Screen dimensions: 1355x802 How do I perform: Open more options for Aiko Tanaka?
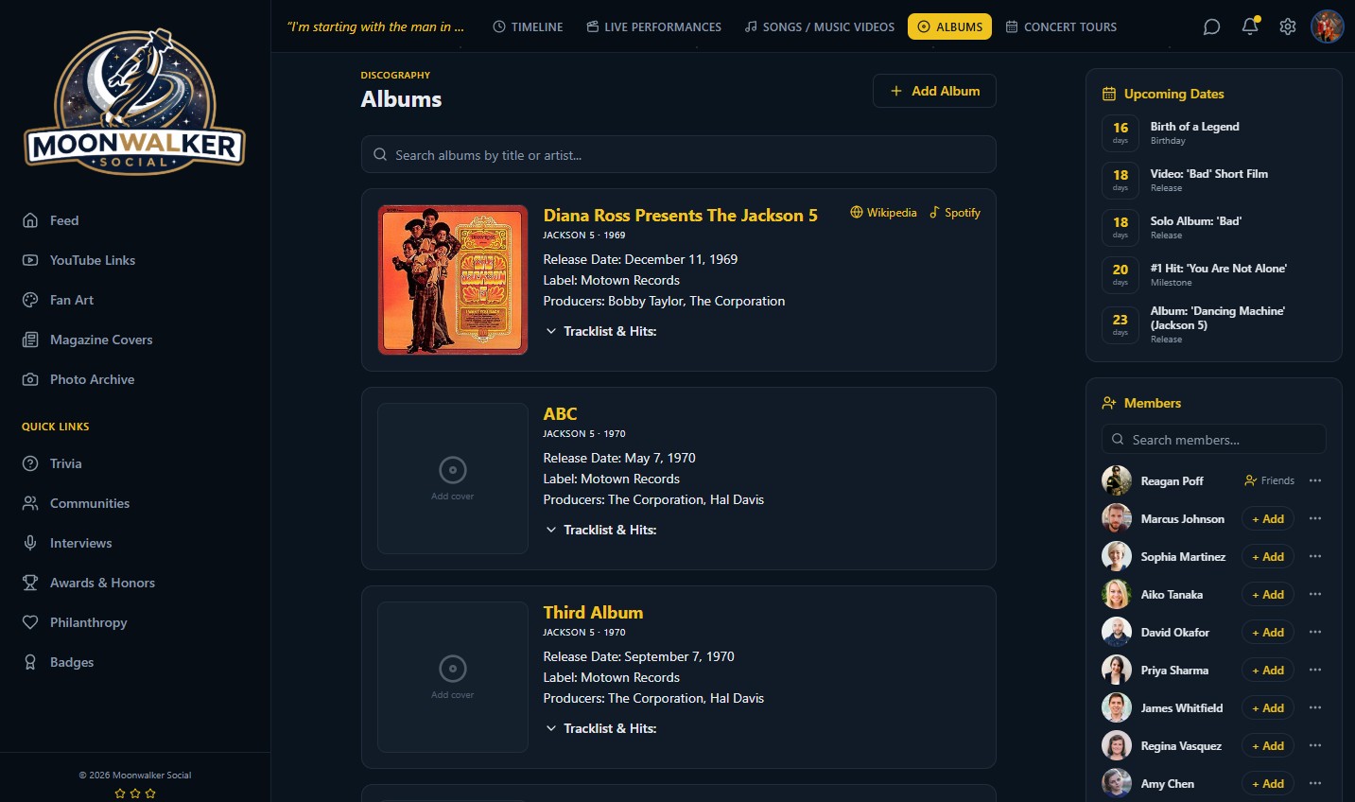click(1315, 594)
